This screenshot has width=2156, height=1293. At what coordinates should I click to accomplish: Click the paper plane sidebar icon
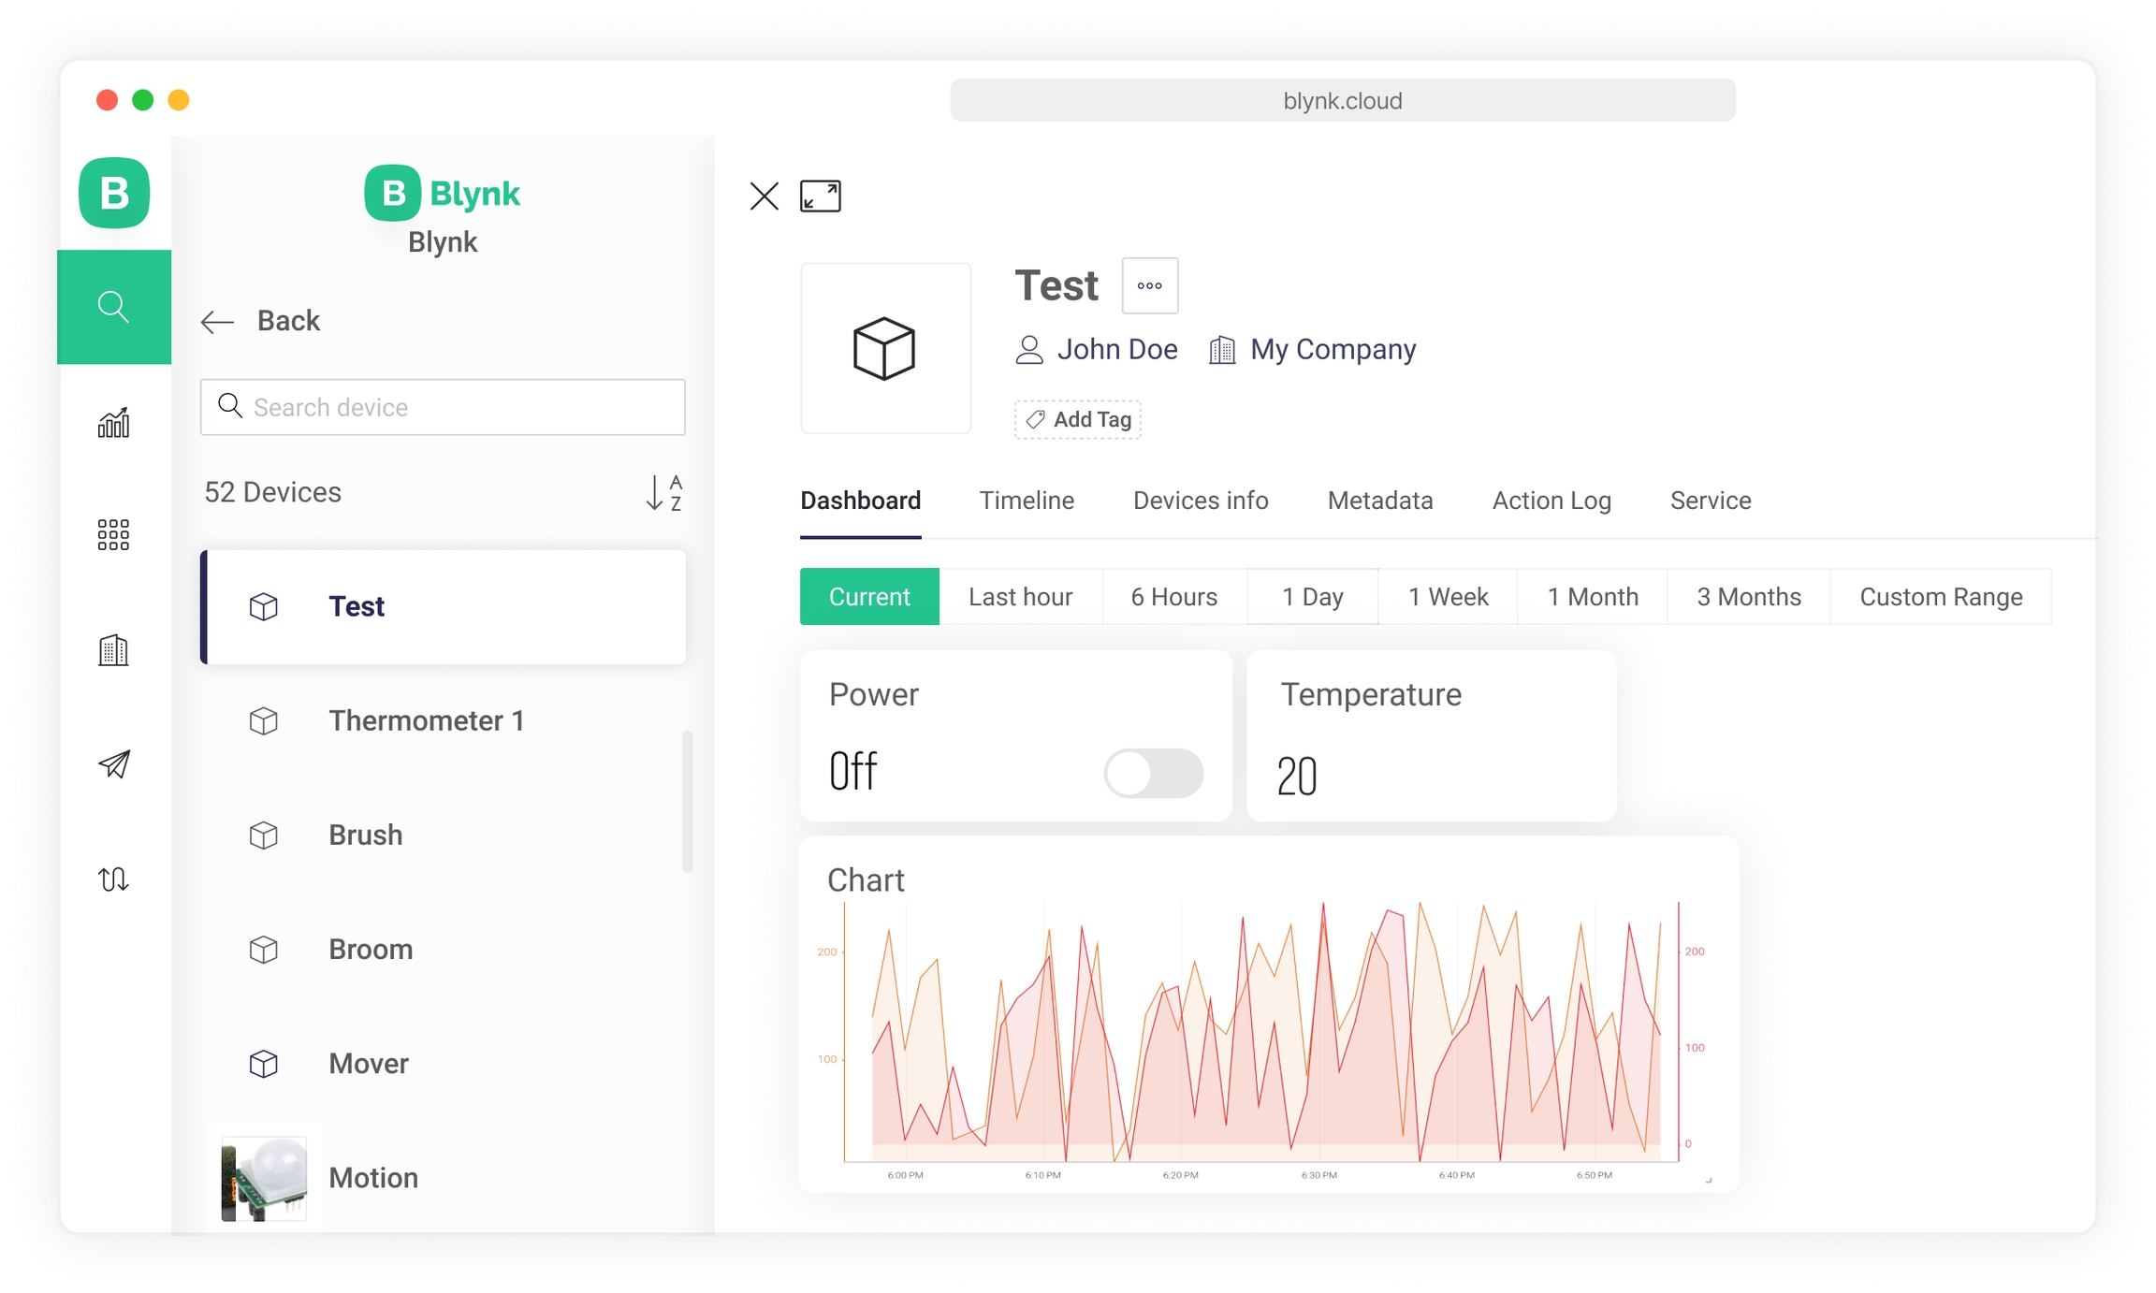point(113,764)
